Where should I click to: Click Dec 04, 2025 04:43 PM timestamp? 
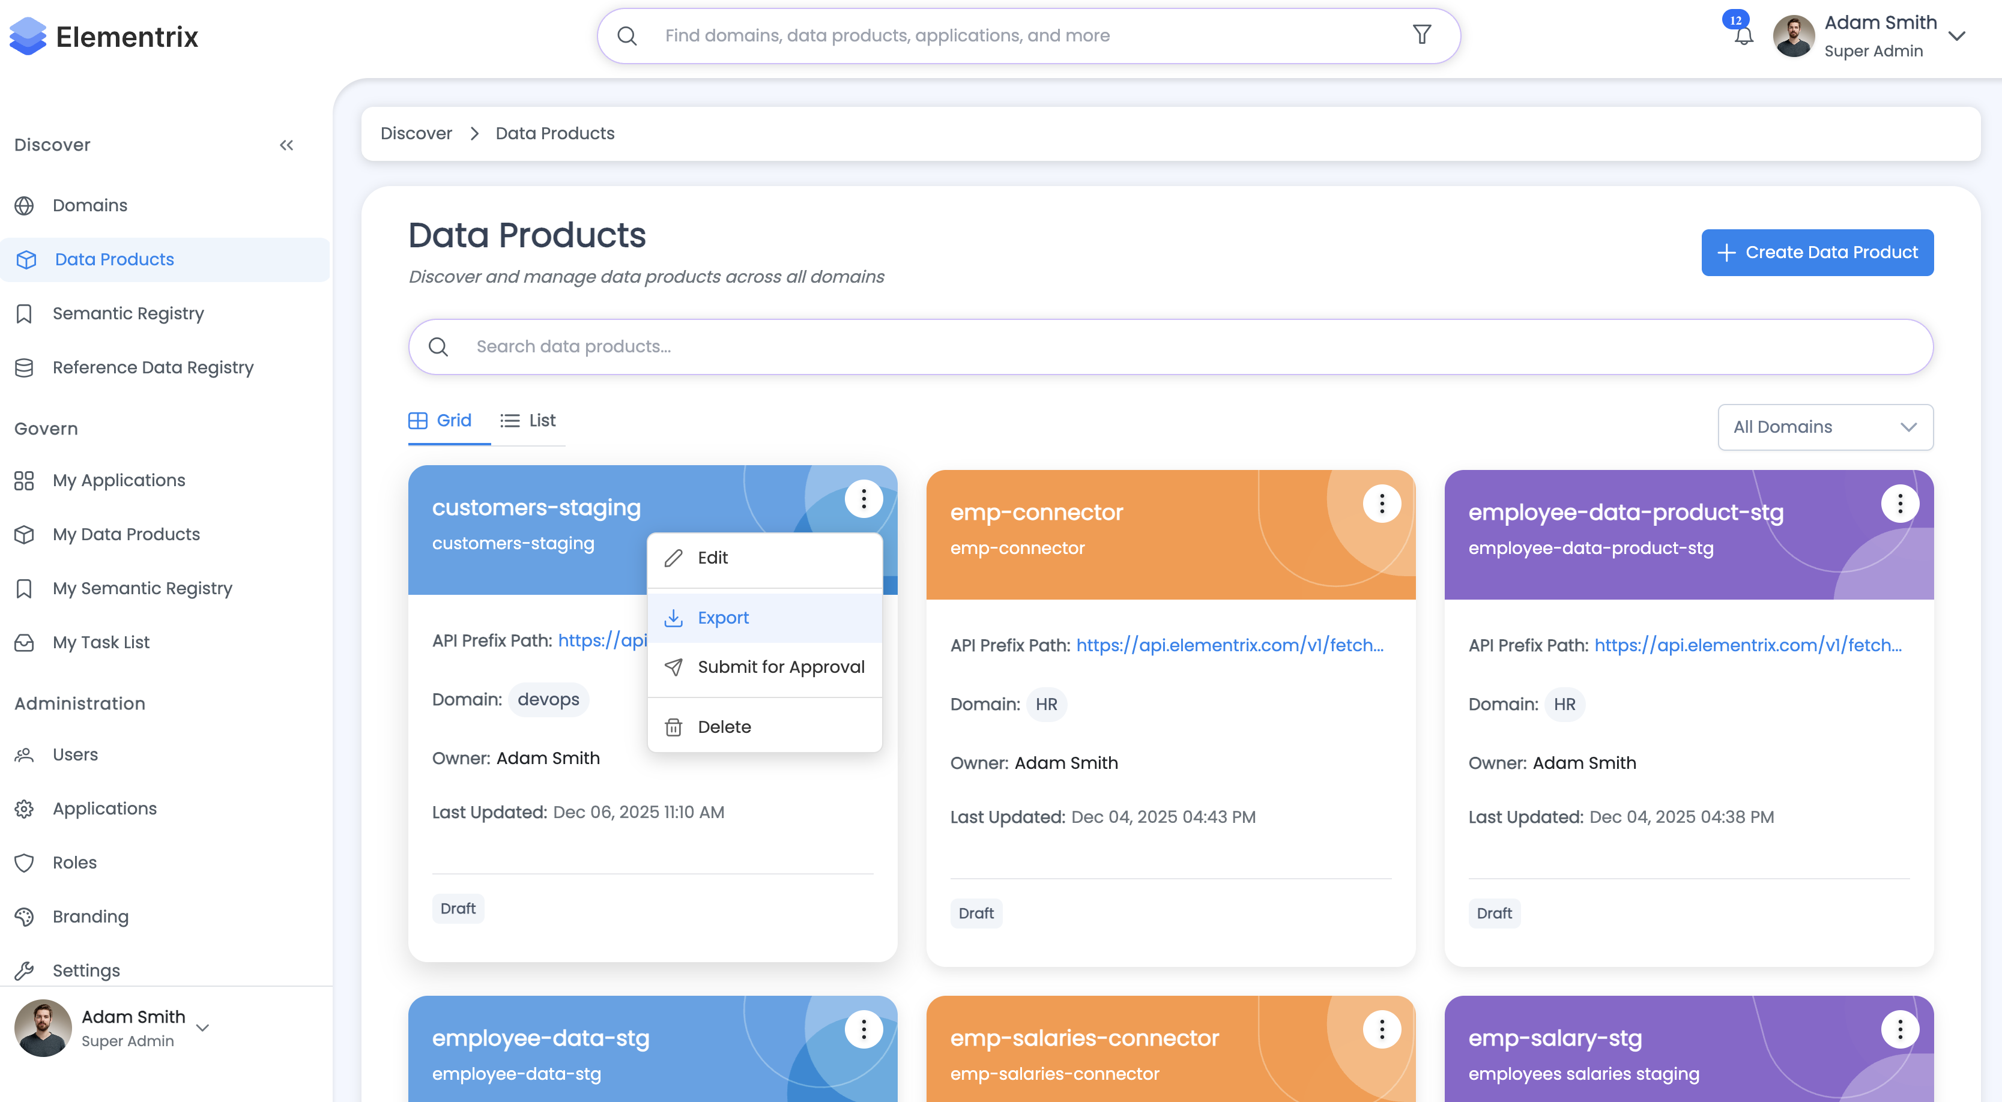pyautogui.click(x=1163, y=817)
